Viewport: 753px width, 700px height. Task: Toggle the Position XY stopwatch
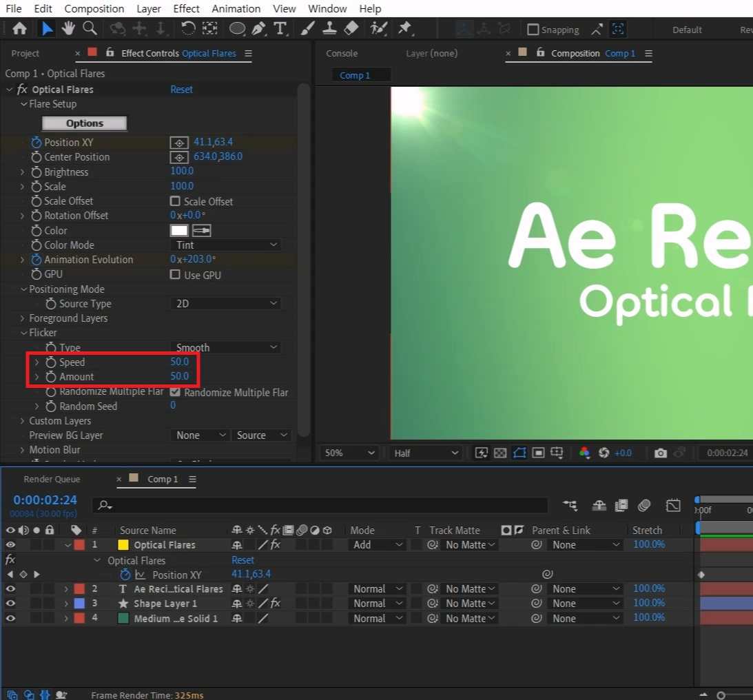click(x=37, y=143)
